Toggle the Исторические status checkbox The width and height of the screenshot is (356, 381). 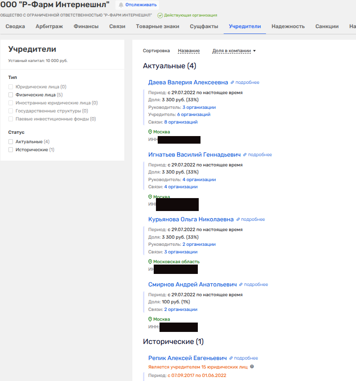pos(11,150)
